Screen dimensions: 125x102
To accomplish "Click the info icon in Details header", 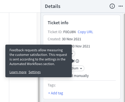I will pos(112,6).
